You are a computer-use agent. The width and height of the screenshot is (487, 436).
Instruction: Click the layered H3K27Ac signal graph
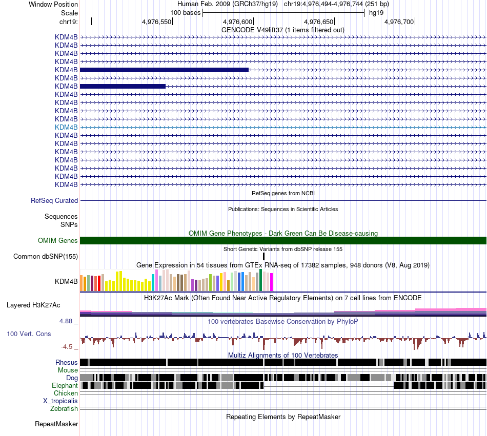click(x=283, y=312)
